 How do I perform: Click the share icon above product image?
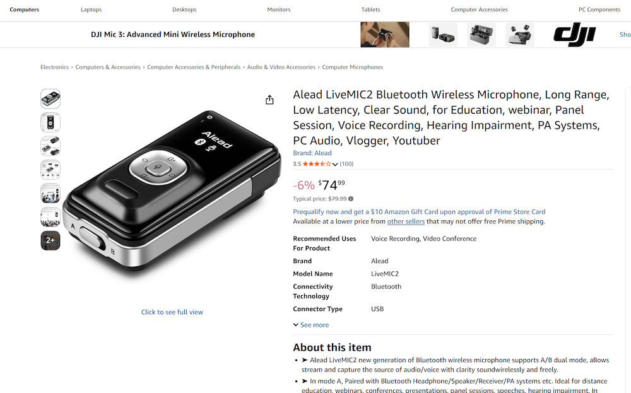(x=269, y=100)
